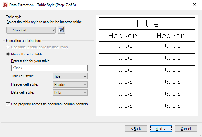202x137 pixels.
Task: Click the right Header cell in preview
Action: (x=171, y=35)
